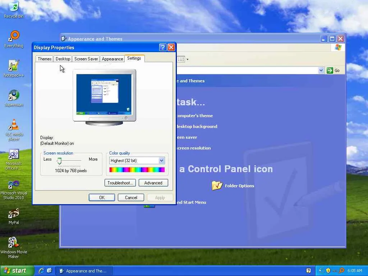Open the Recycle Bin desktop icon

[x=14, y=10]
